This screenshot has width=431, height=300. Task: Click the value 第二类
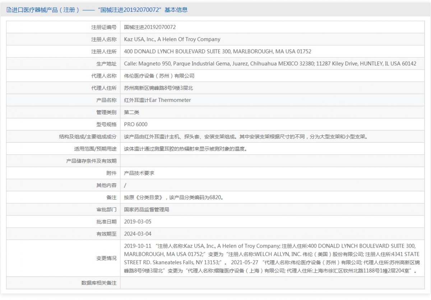point(131,113)
